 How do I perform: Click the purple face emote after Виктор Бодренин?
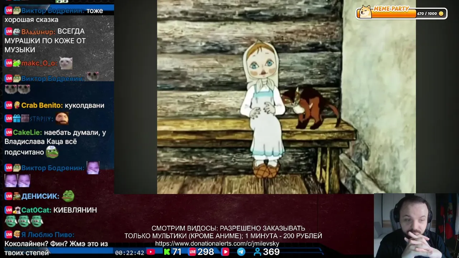(93, 168)
